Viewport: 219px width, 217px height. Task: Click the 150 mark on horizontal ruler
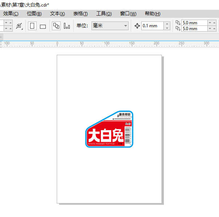coord(132,43)
